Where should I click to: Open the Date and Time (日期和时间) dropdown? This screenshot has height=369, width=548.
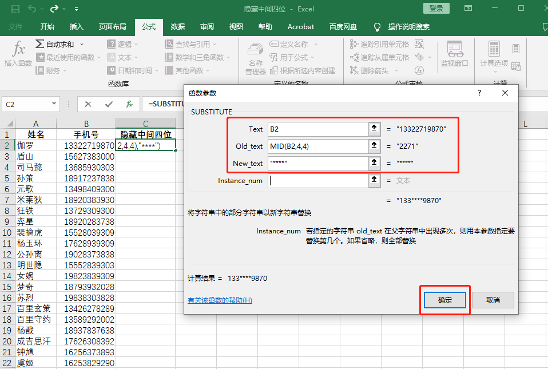156,69
